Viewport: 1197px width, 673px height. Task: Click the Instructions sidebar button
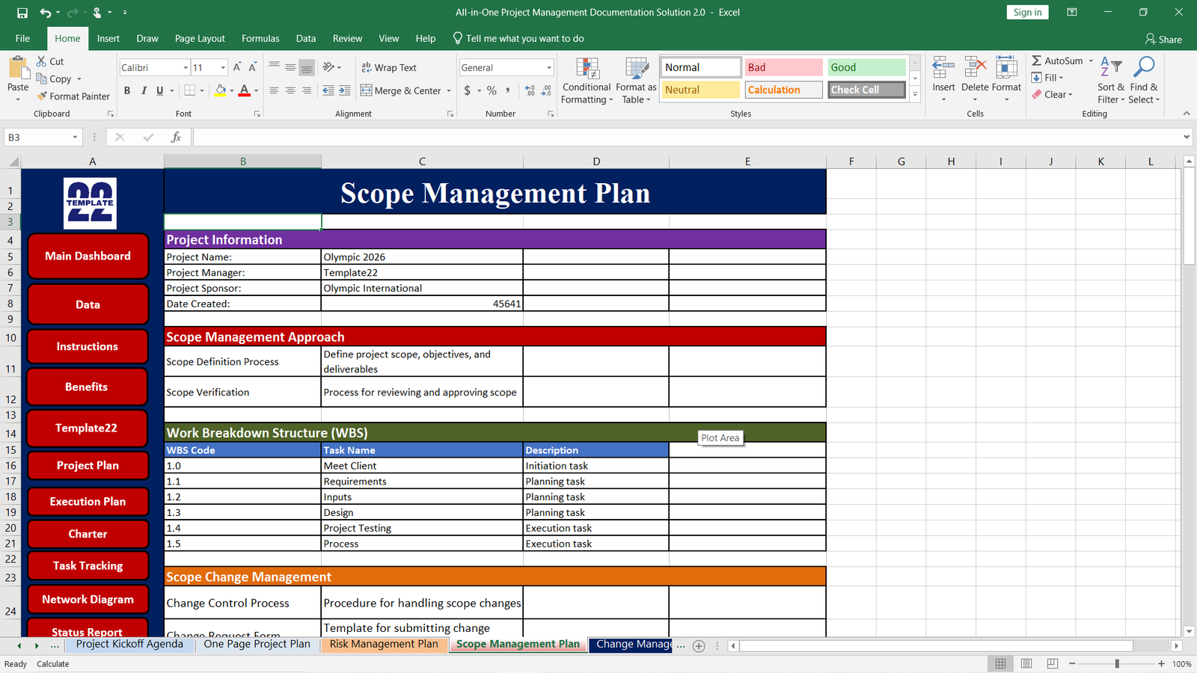tap(88, 346)
